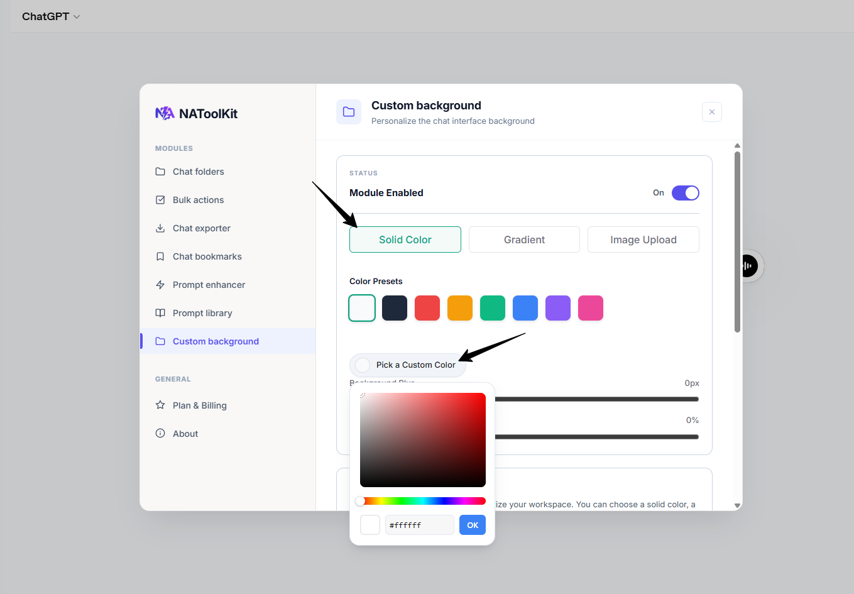Toggle the Module Enabled switch
The width and height of the screenshot is (854, 594).
click(686, 193)
